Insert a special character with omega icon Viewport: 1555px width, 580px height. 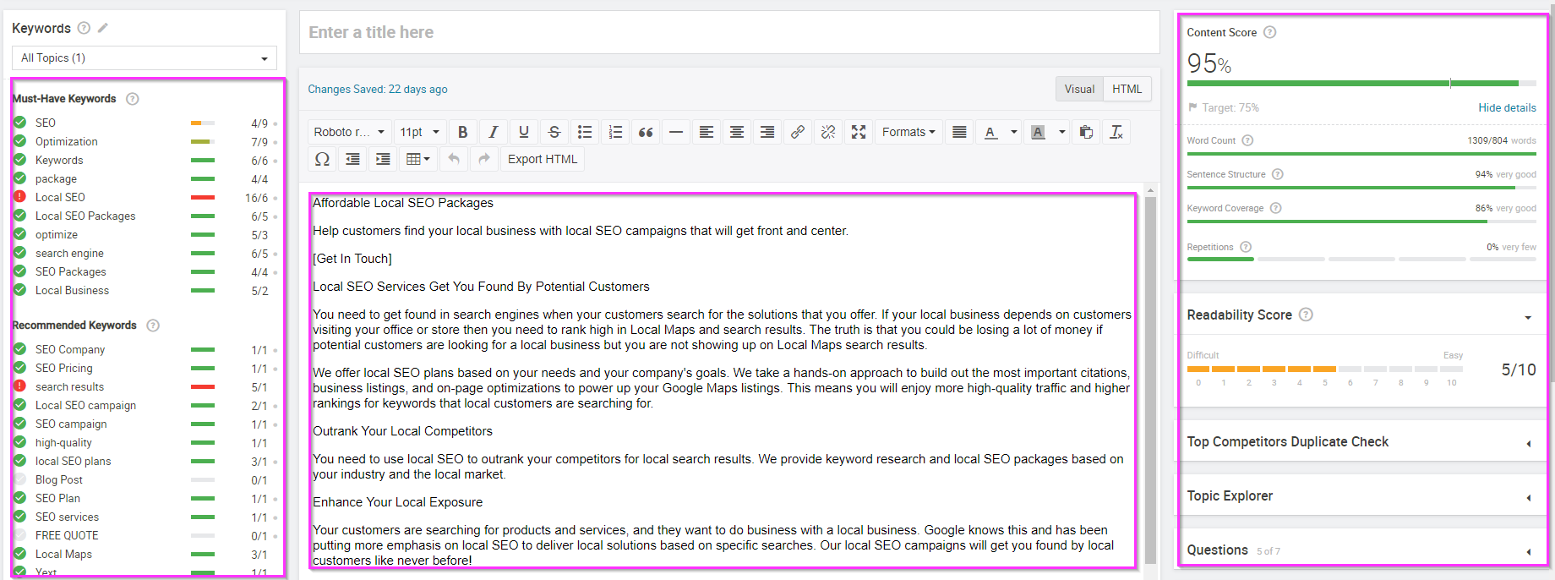pos(322,159)
